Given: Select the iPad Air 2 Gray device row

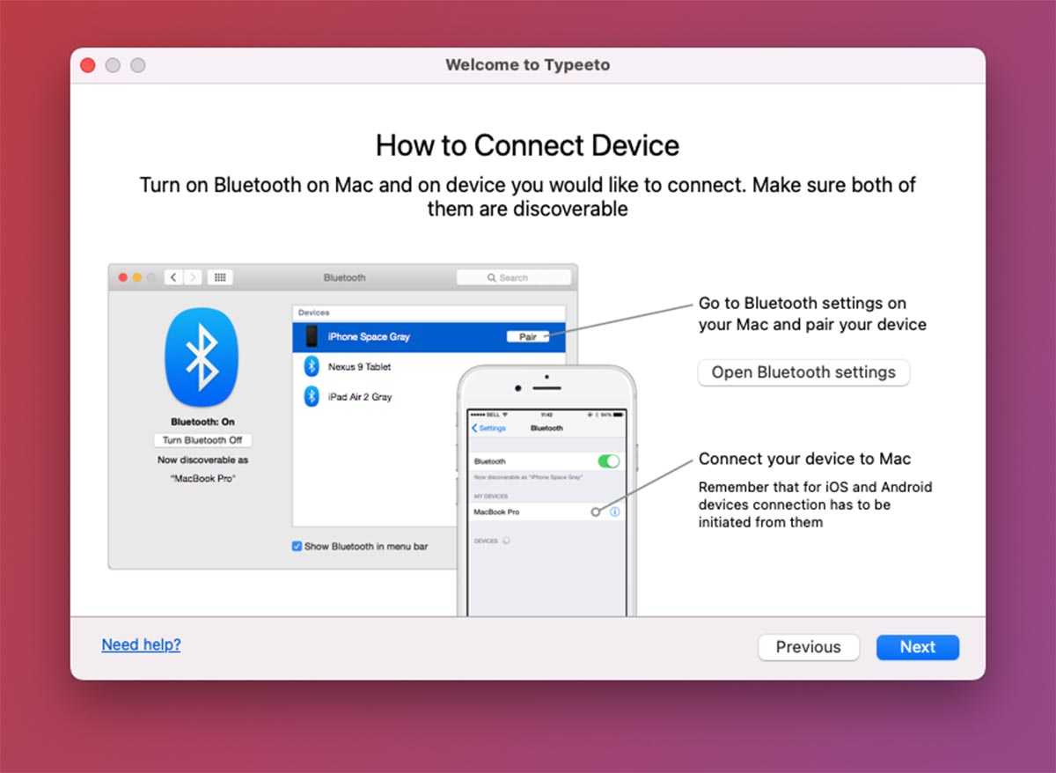Looking at the screenshot, I should pyautogui.click(x=429, y=397).
